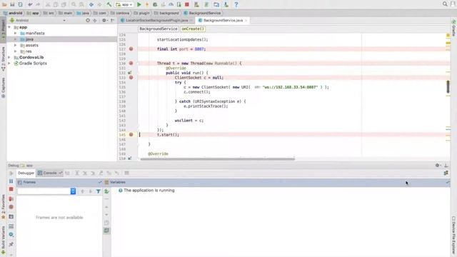Select the Debugger tab

tap(26, 173)
